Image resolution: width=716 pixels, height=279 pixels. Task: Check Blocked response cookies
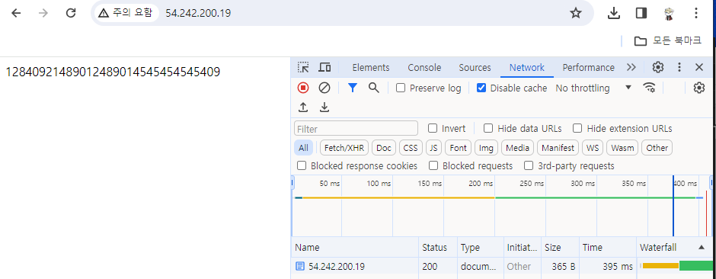[x=301, y=165]
